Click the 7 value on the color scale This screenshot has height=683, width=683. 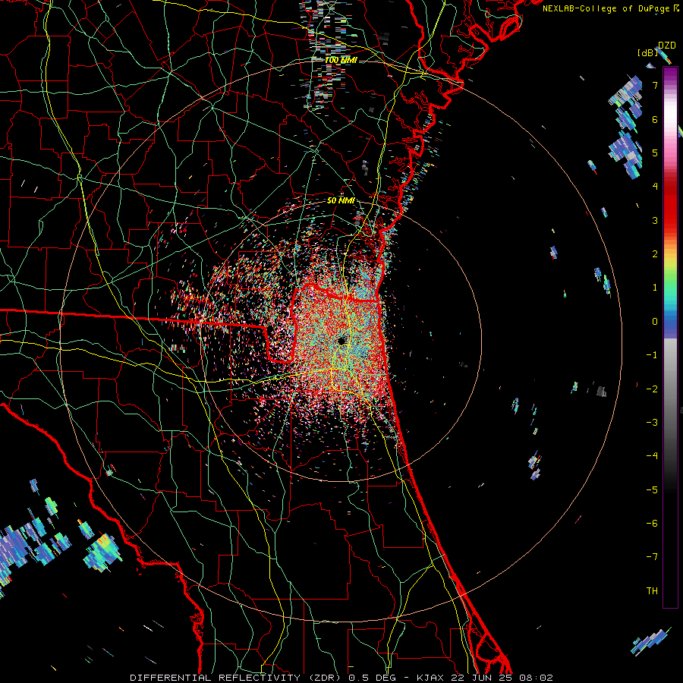655,85
